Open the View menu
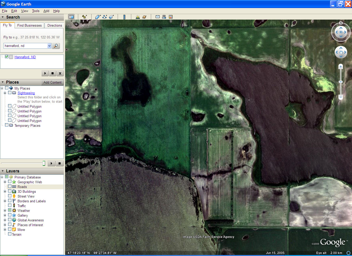This screenshot has height=256, width=352. [x=25, y=11]
